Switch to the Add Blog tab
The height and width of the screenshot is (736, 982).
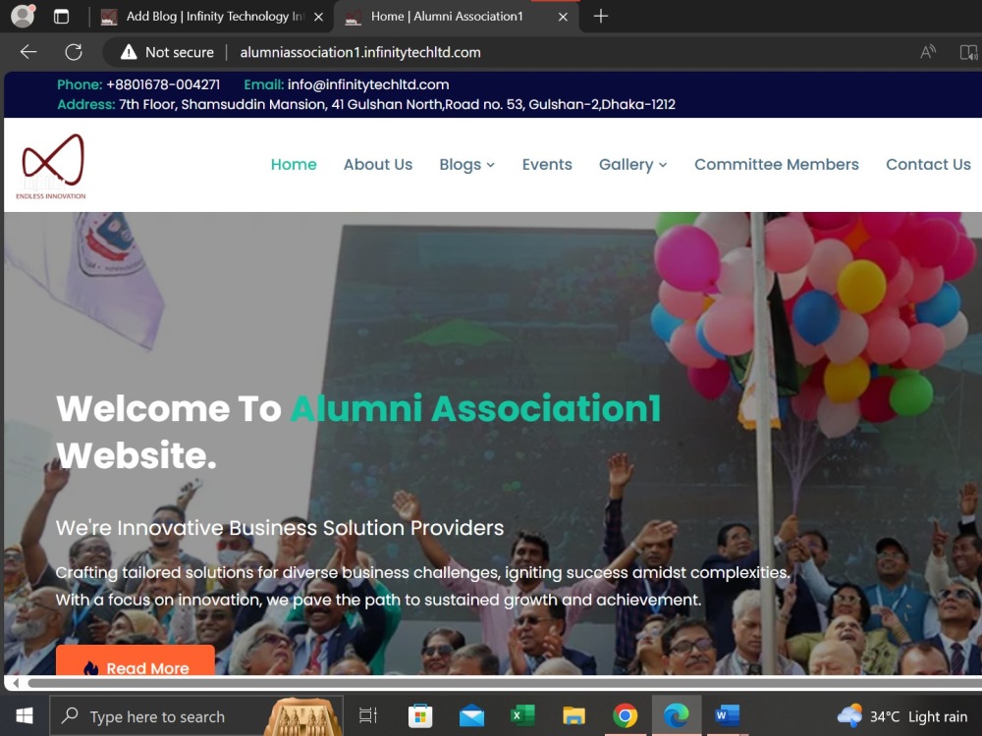tap(212, 17)
